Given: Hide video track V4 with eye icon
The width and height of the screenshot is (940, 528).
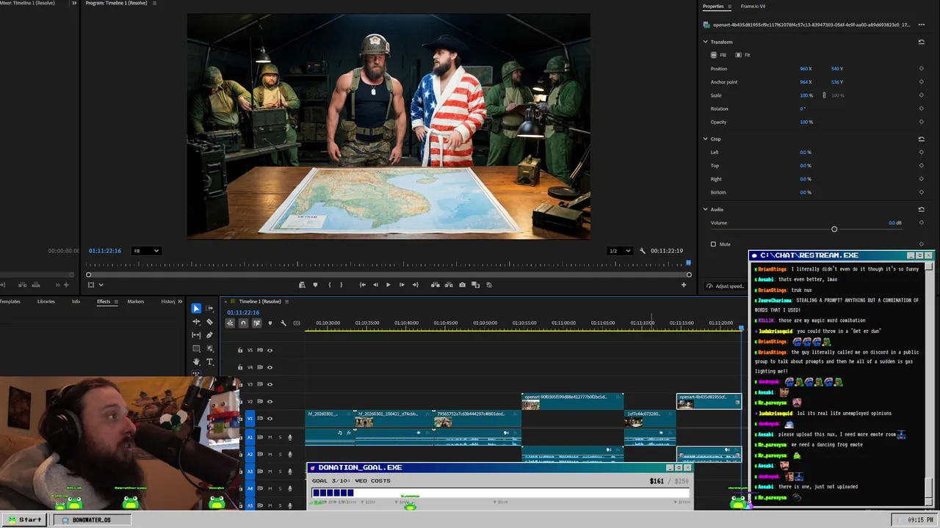Looking at the screenshot, I should (x=270, y=367).
